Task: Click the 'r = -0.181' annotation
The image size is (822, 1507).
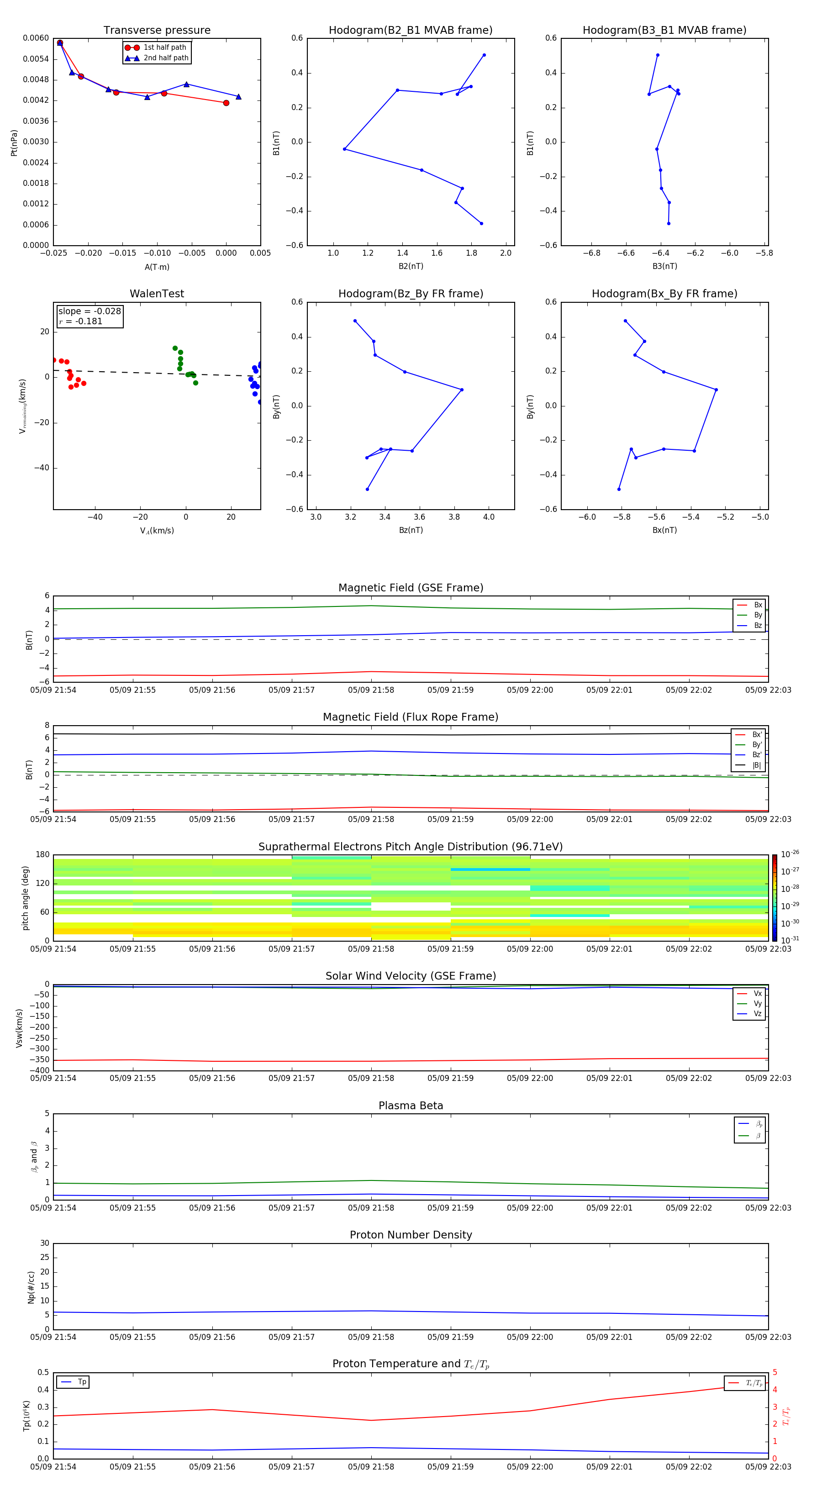Action: coord(81,321)
